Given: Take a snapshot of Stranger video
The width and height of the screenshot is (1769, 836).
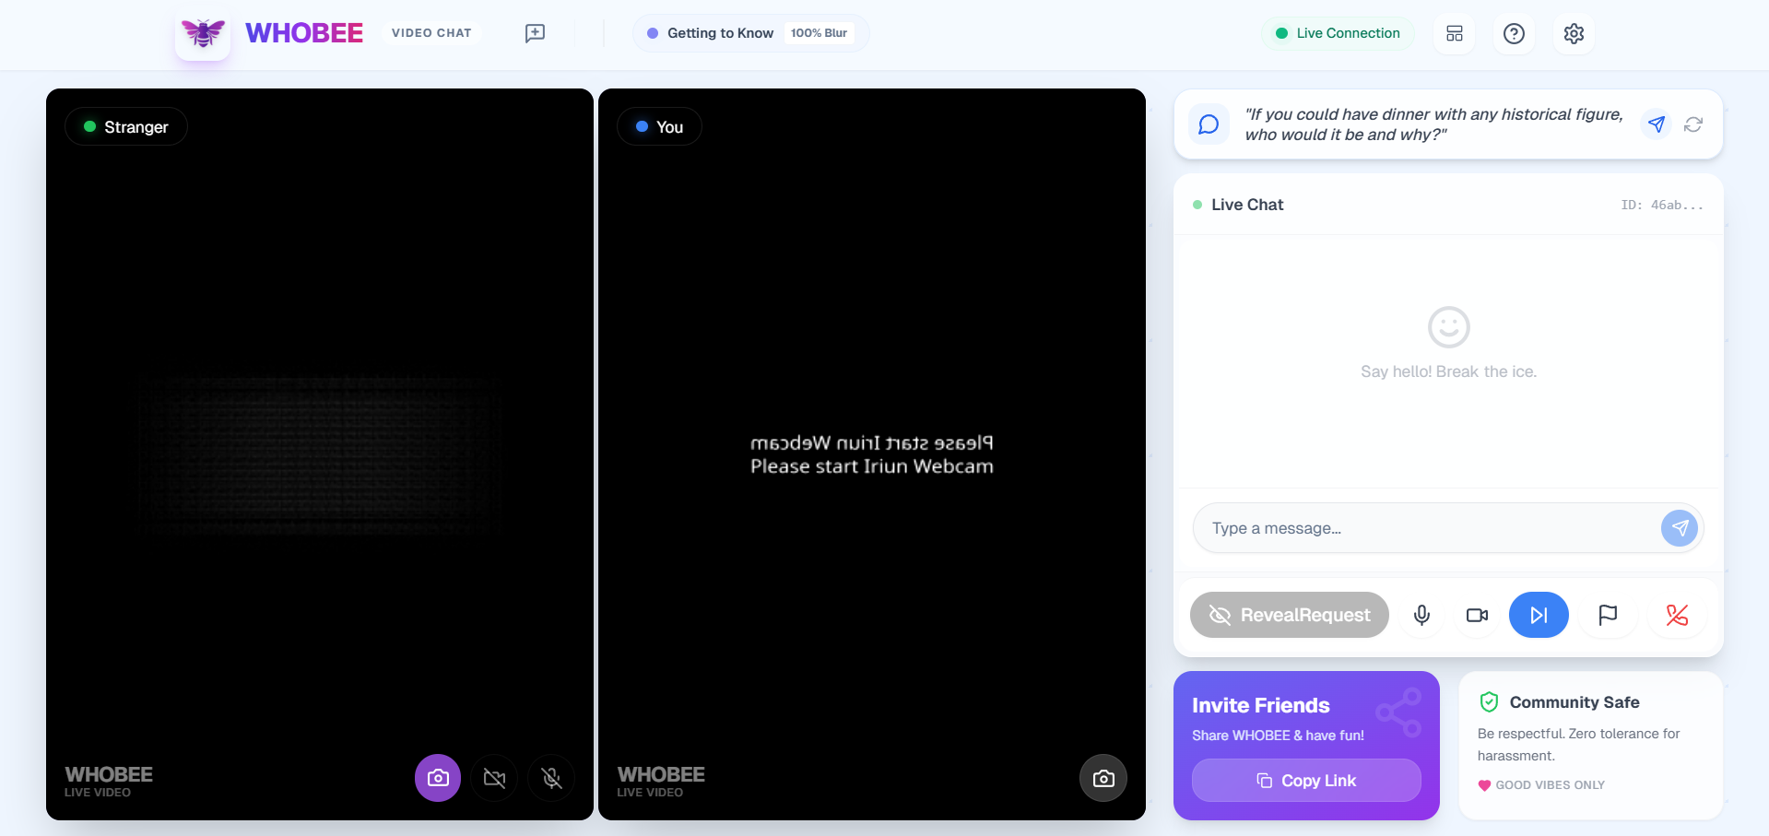Looking at the screenshot, I should pyautogui.click(x=438, y=778).
